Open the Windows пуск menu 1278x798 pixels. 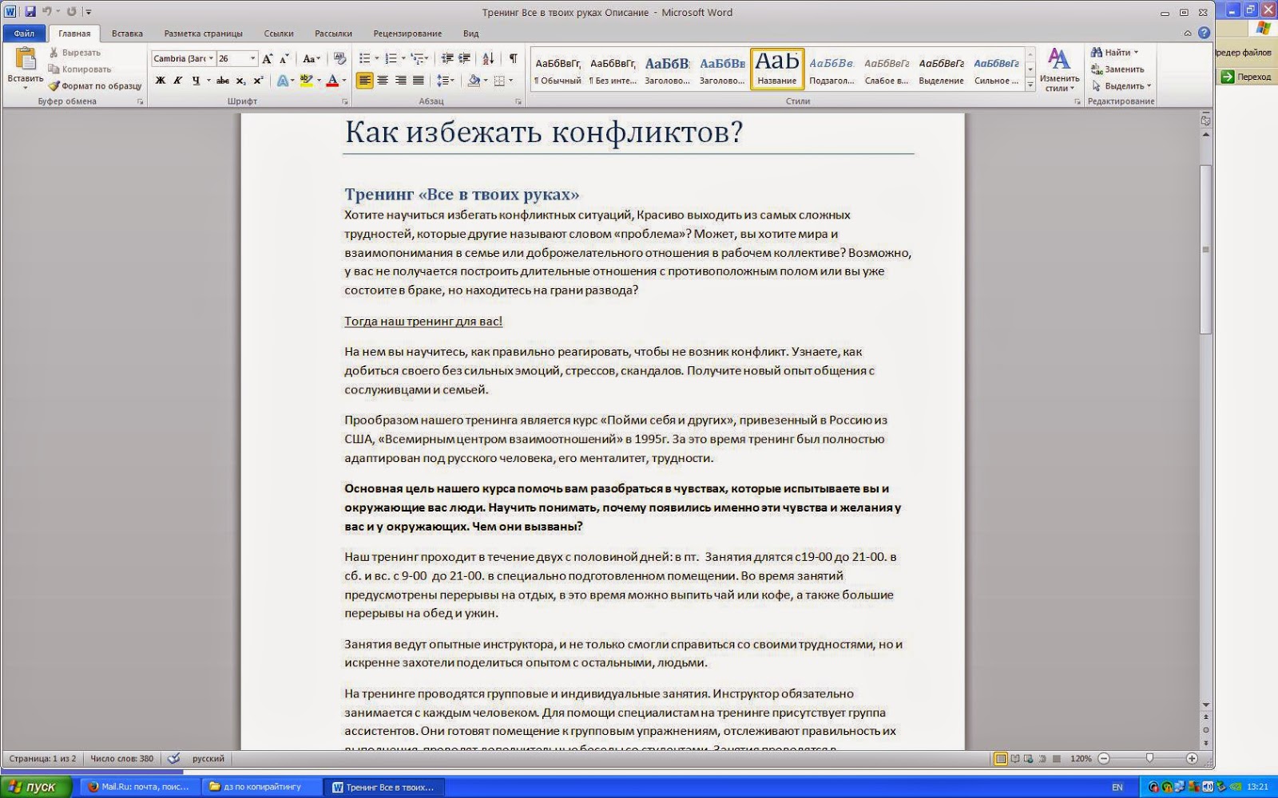pos(36,787)
